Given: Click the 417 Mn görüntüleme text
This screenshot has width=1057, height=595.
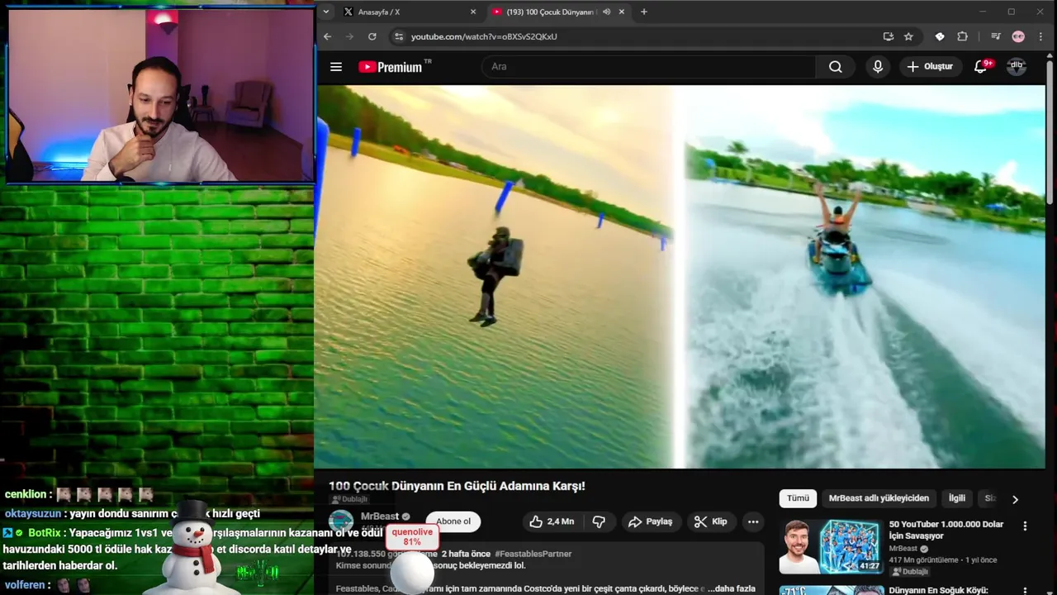Looking at the screenshot, I should (923, 559).
